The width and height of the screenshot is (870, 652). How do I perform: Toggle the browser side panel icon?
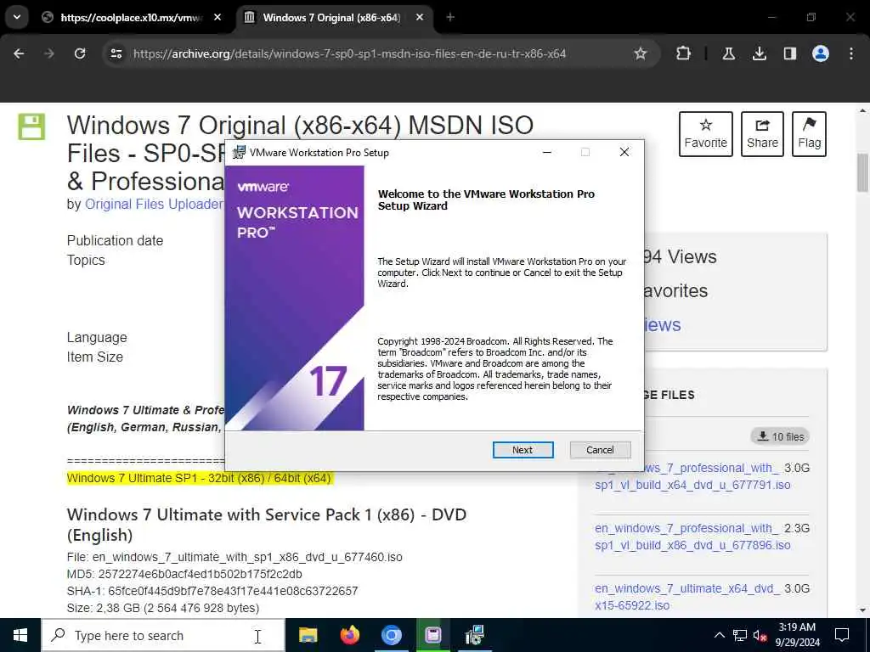click(789, 53)
